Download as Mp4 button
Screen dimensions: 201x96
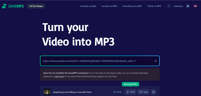point(143,92)
